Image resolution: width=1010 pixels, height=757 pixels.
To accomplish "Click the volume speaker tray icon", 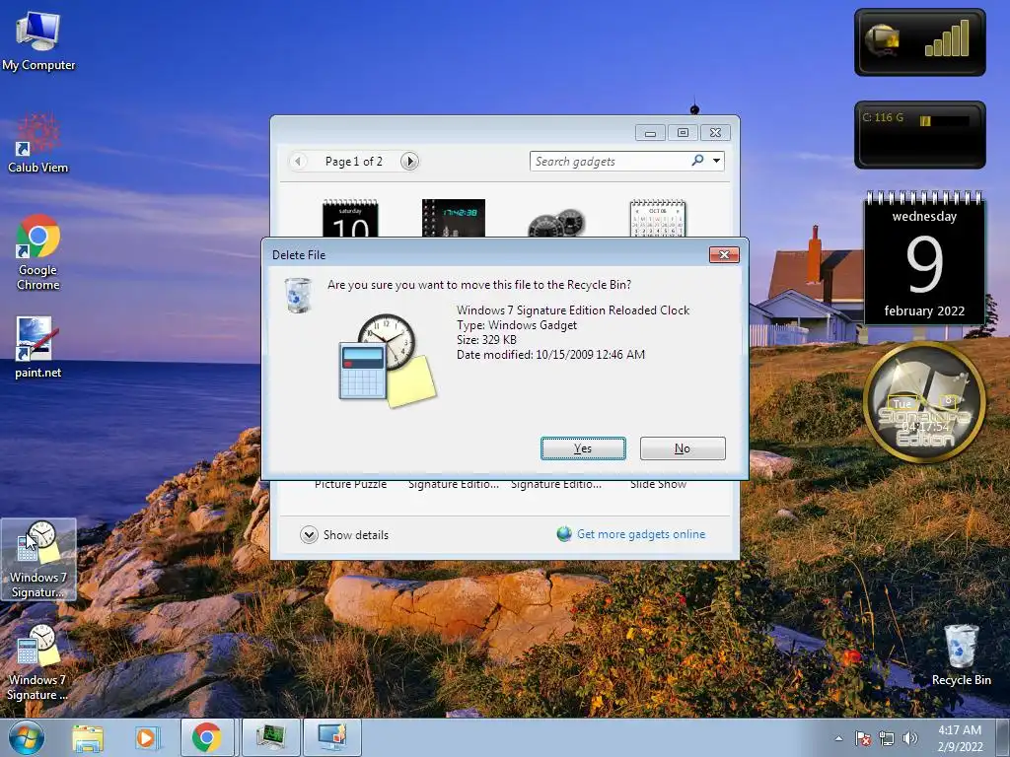I will click(910, 738).
